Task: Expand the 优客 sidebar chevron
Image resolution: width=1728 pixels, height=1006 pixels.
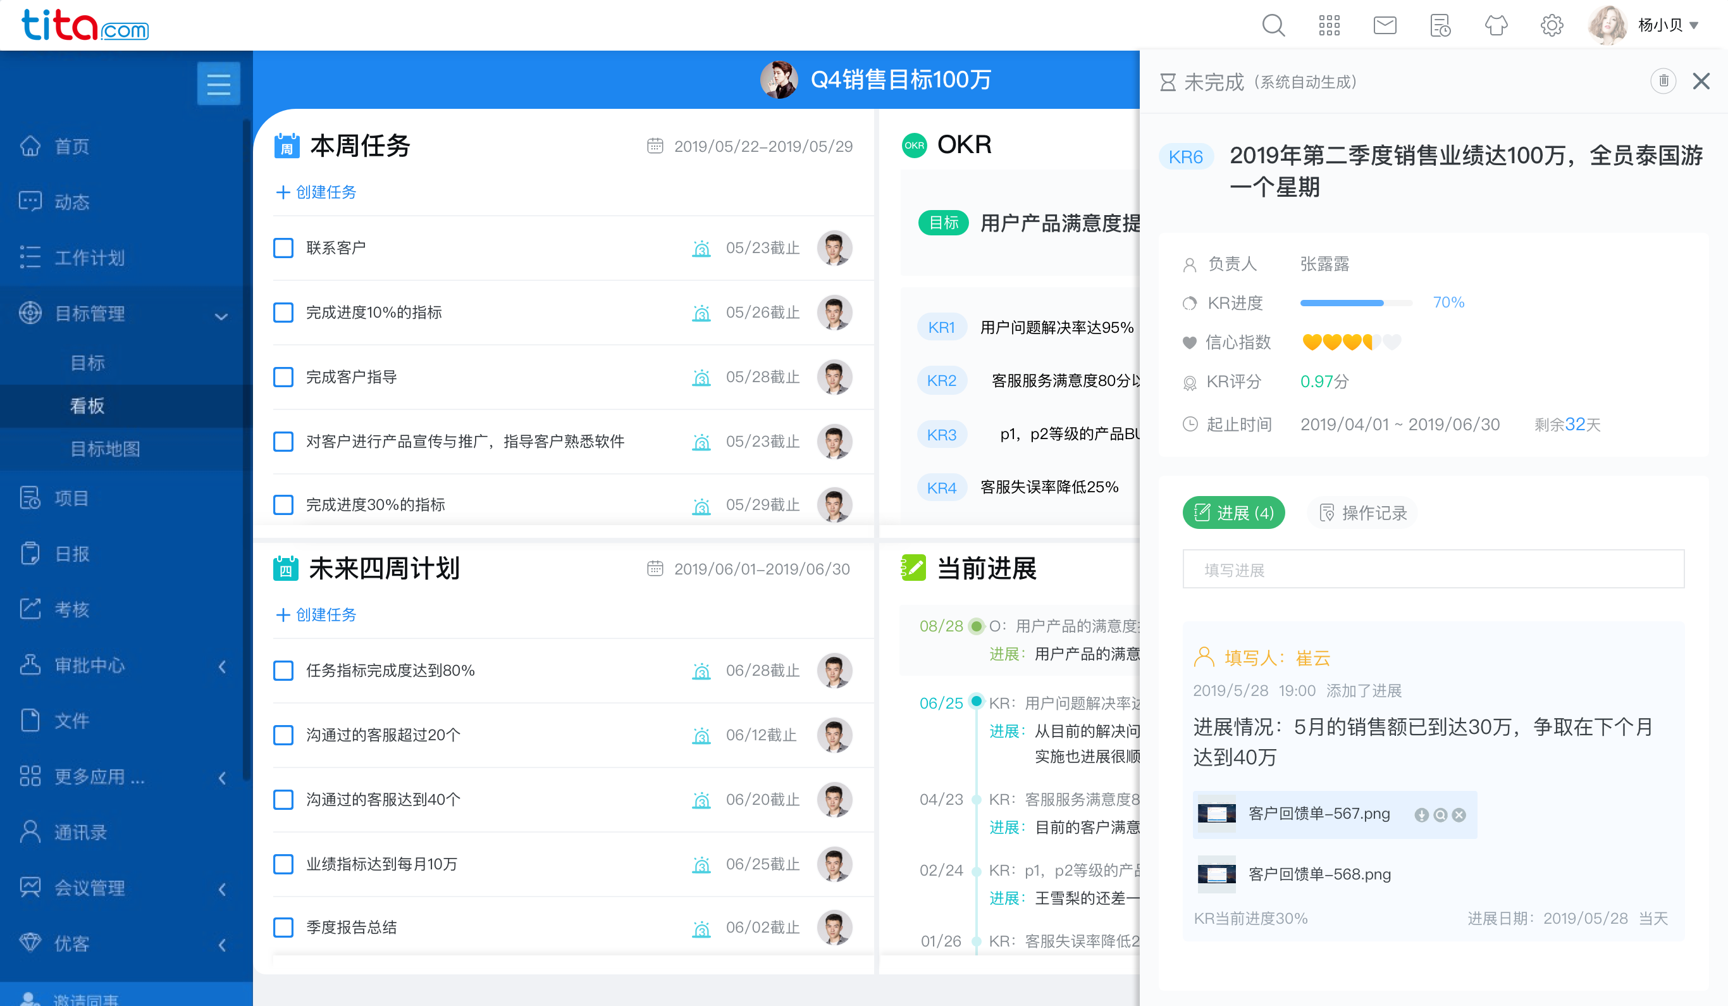Action: point(221,945)
